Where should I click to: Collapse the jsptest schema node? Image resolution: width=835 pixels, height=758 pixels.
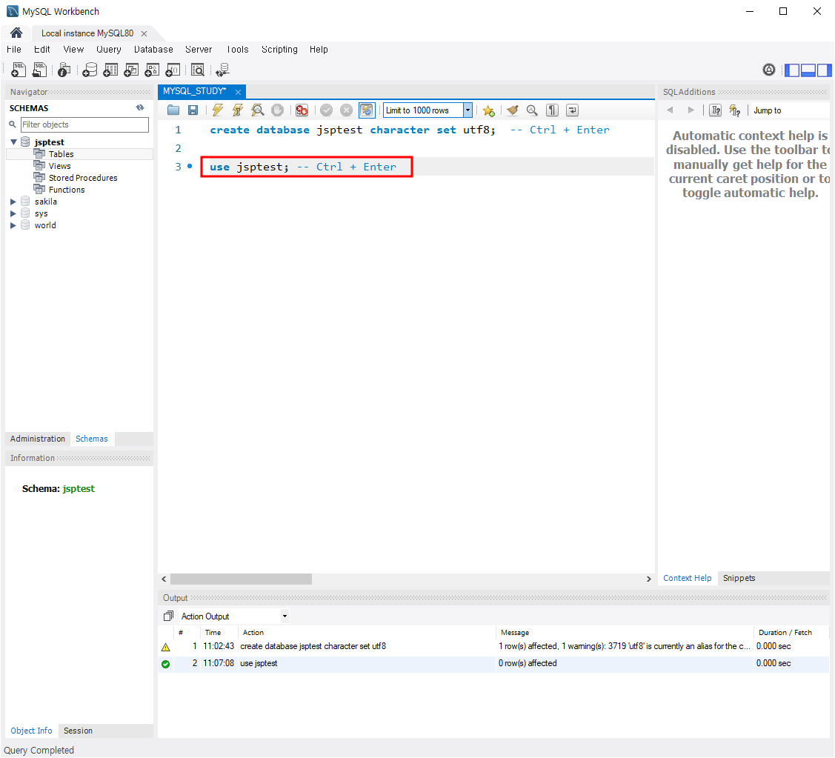coord(14,142)
